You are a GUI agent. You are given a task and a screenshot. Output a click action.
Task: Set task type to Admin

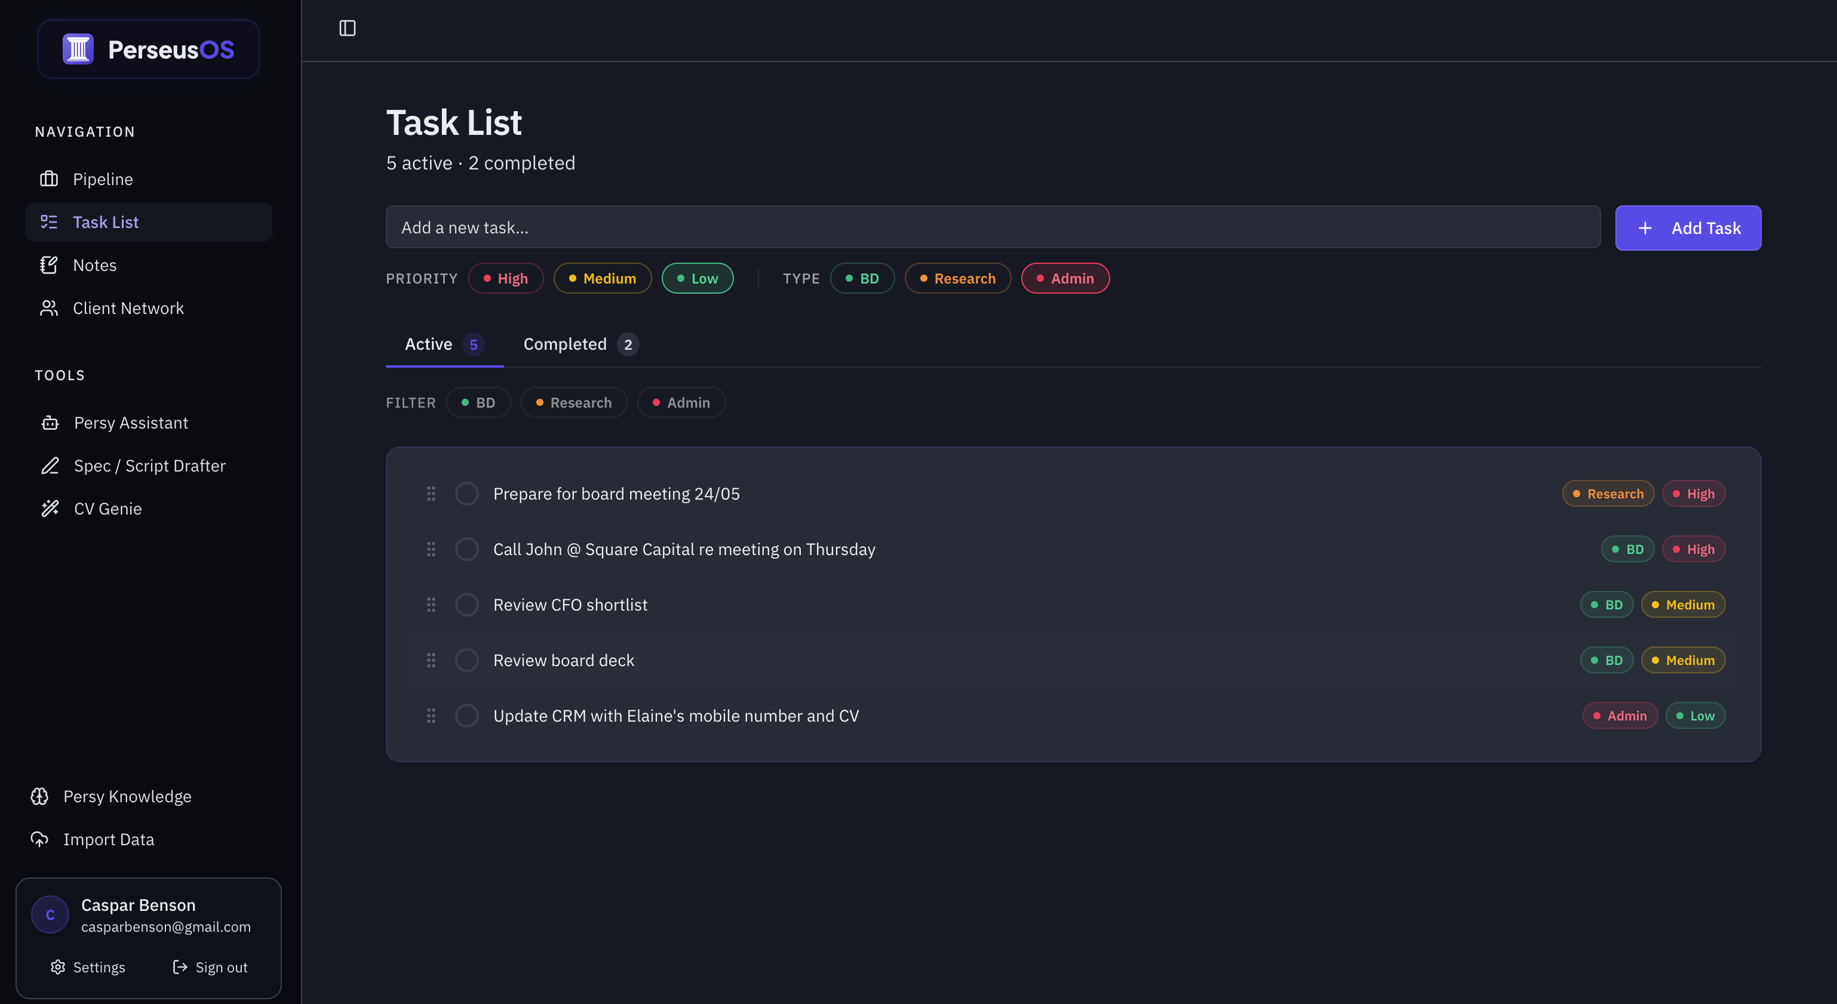click(x=1065, y=278)
